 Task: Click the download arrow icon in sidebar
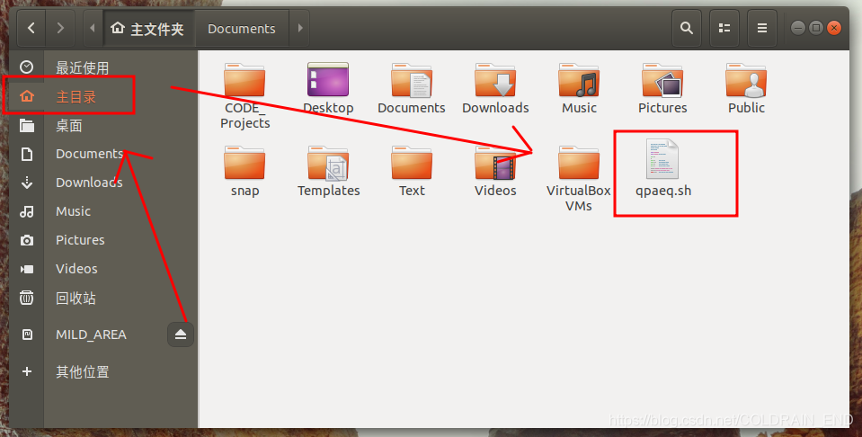pos(26,183)
